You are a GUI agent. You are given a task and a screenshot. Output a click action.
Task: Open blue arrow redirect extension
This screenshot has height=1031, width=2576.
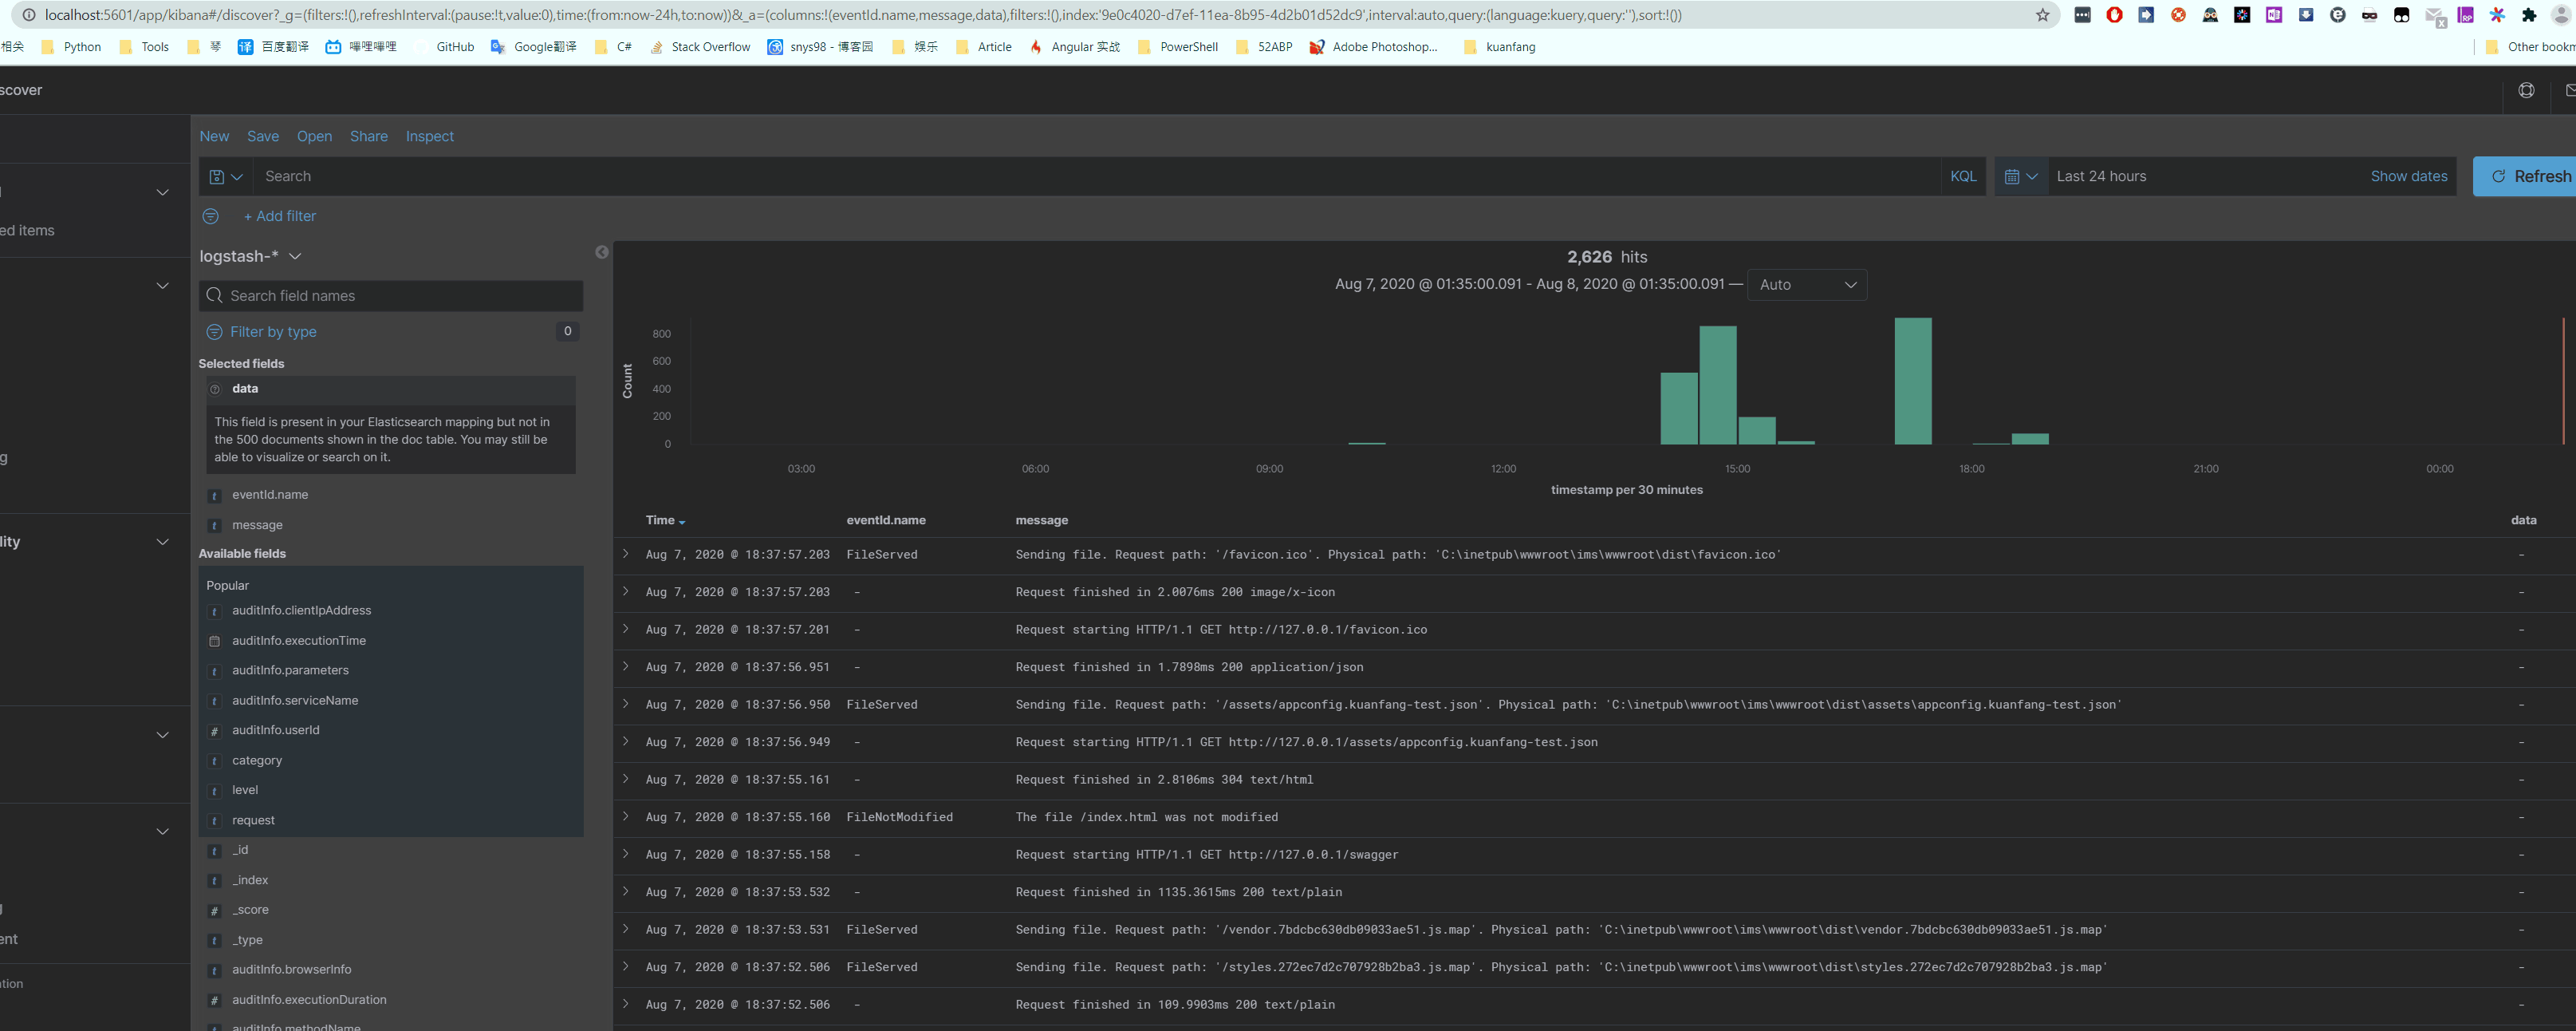2147,15
